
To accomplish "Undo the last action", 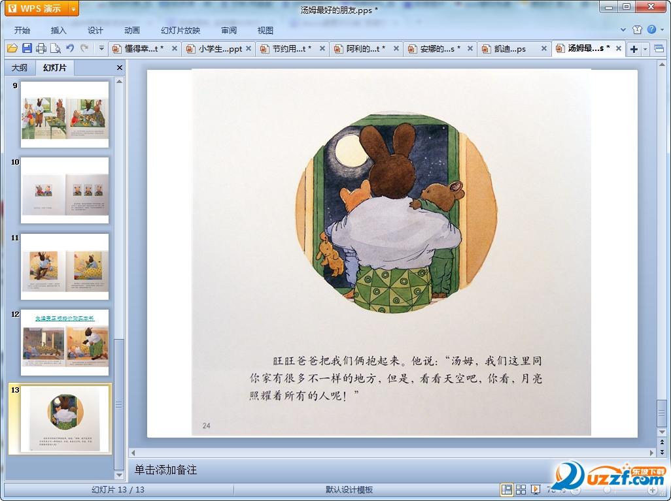I will pos(70,48).
